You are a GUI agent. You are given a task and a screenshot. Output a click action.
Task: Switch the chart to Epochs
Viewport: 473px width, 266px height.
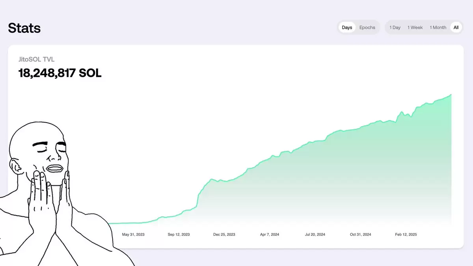point(367,28)
